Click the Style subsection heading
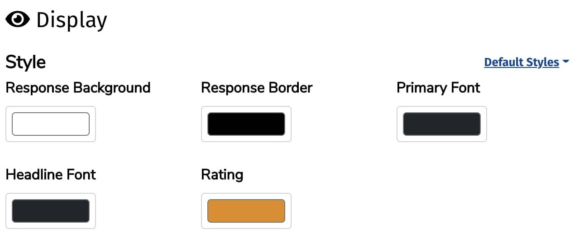Viewport: 584px width, 239px height. [x=25, y=62]
